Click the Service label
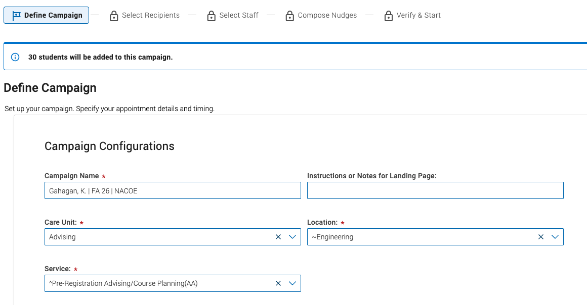 pos(58,269)
